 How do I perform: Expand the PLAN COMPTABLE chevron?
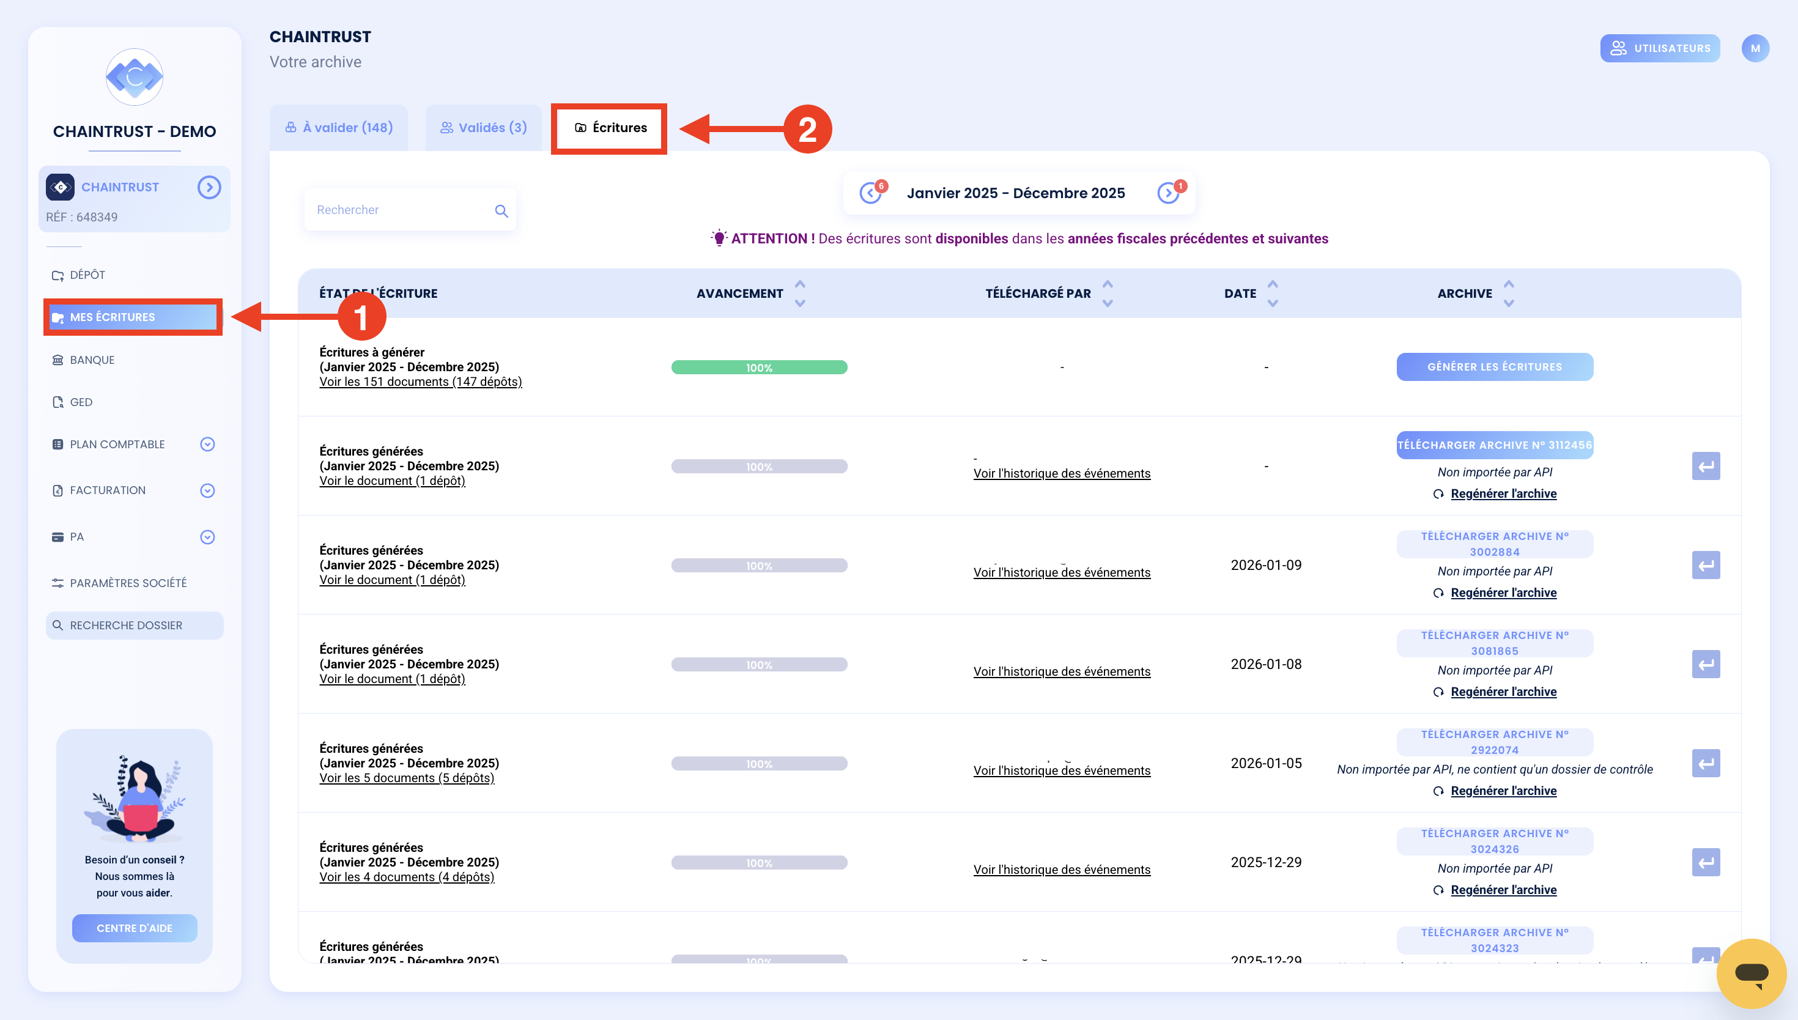tap(207, 444)
